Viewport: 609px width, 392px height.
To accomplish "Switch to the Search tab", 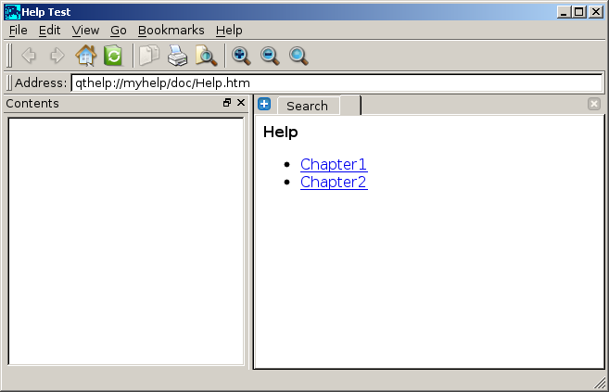I will coord(307,106).
